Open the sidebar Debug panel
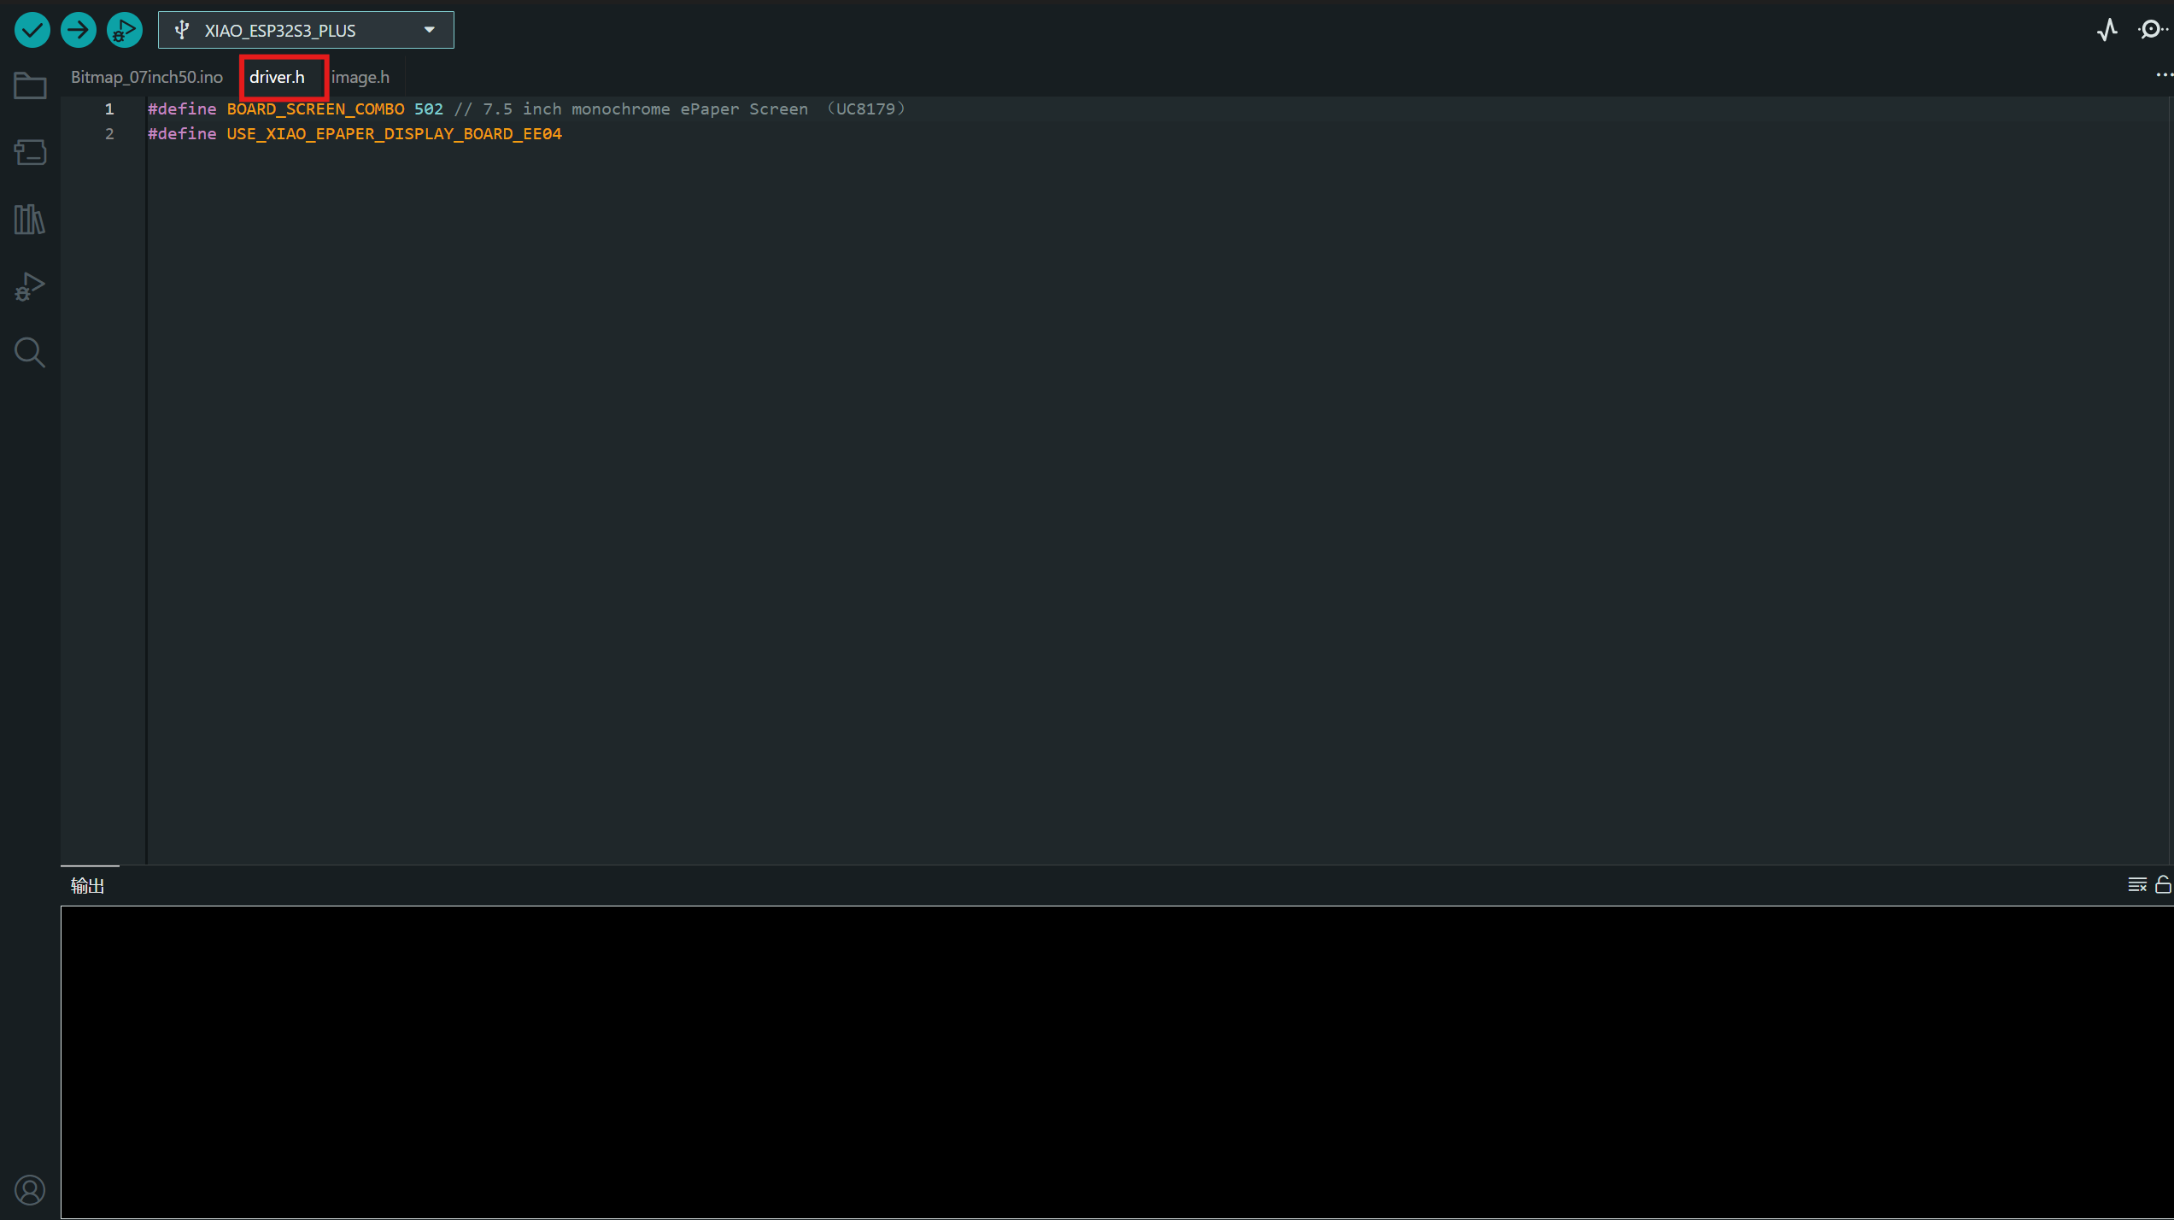 click(30, 286)
